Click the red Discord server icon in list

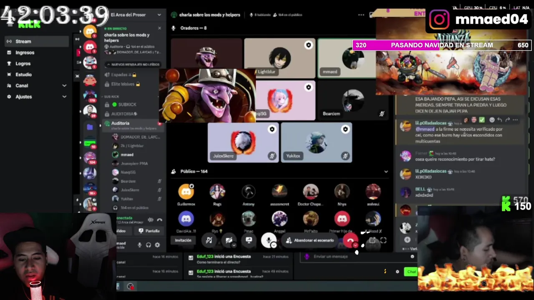click(x=90, y=47)
